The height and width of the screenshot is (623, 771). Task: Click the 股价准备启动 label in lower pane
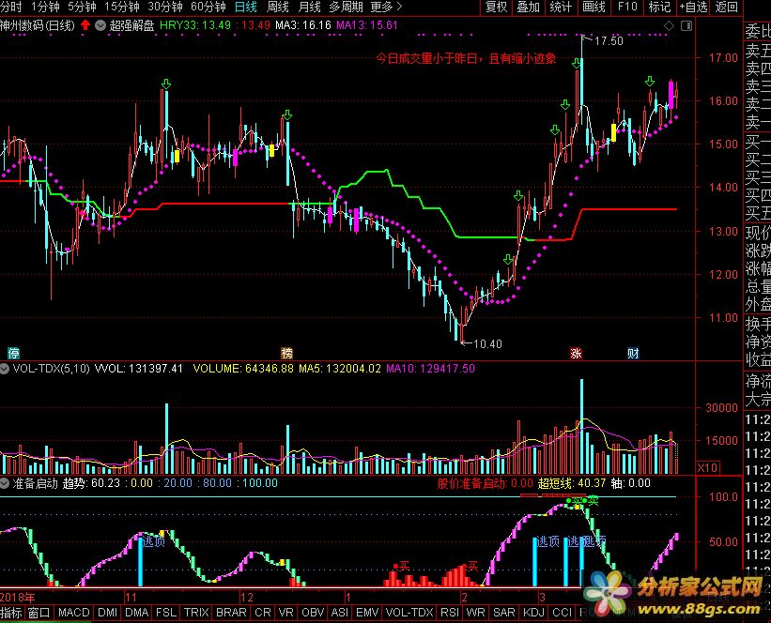471,483
